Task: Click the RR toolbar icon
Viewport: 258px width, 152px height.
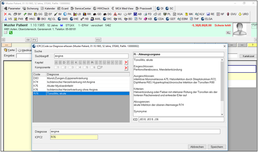Action: click(87, 14)
